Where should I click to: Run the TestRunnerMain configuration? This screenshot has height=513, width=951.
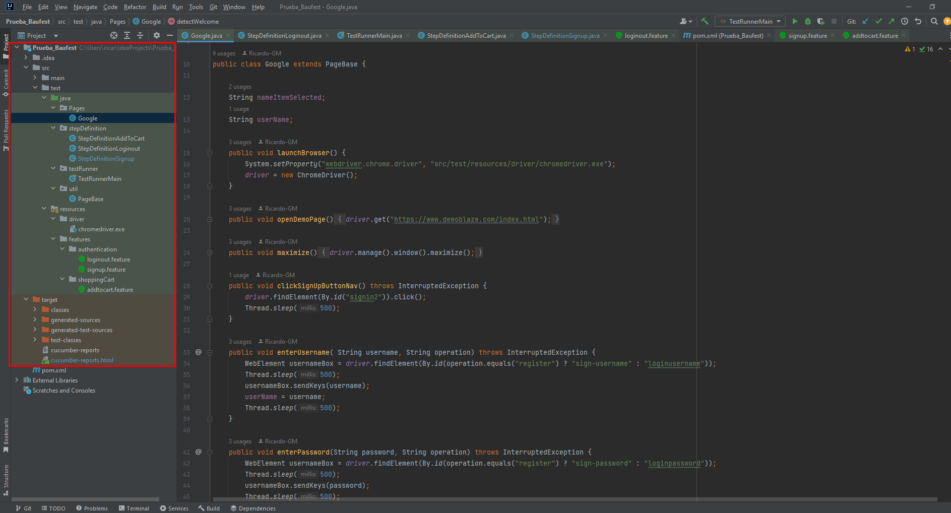coord(795,21)
